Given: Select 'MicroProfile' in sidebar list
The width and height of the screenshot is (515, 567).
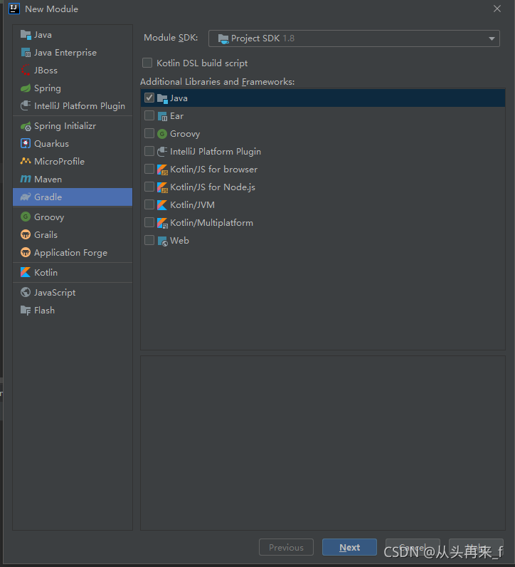Looking at the screenshot, I should 73,161.
